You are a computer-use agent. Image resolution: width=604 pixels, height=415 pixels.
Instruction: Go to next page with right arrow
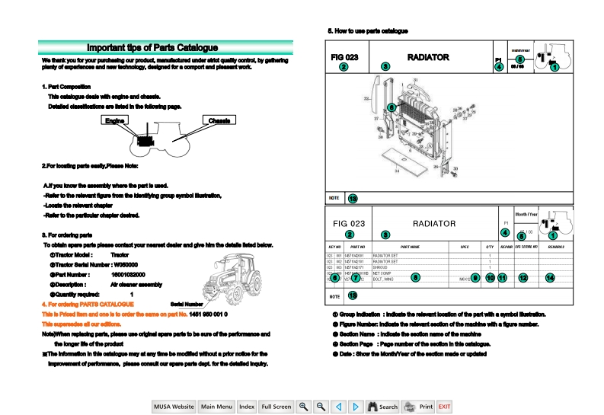coord(356,407)
